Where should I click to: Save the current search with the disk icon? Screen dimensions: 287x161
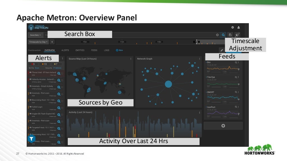(230, 35)
